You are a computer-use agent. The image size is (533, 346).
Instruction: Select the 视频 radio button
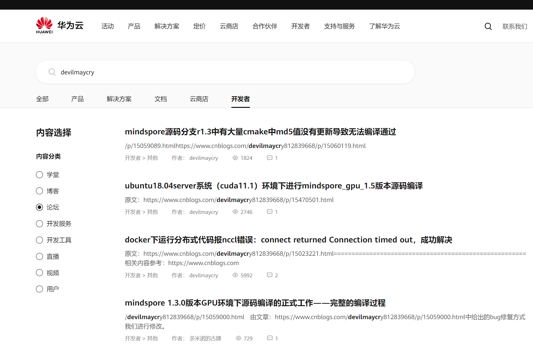point(40,273)
